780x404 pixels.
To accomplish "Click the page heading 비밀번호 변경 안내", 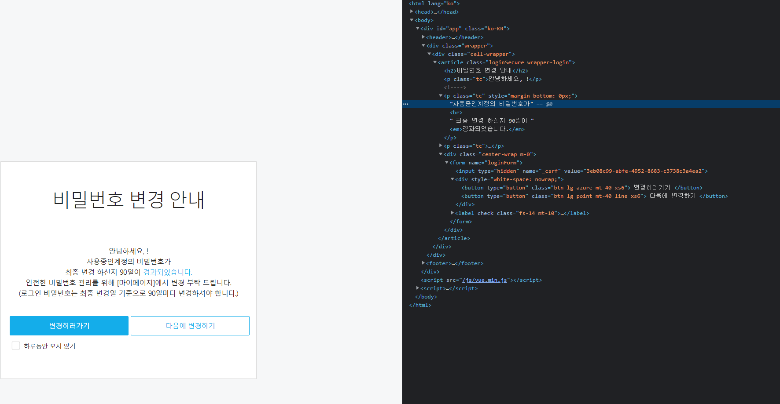I will [x=129, y=200].
